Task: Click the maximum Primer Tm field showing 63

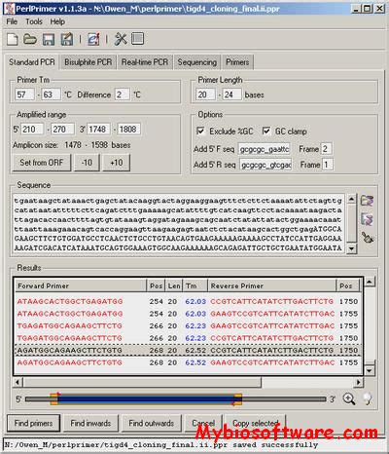Action: 51,95
